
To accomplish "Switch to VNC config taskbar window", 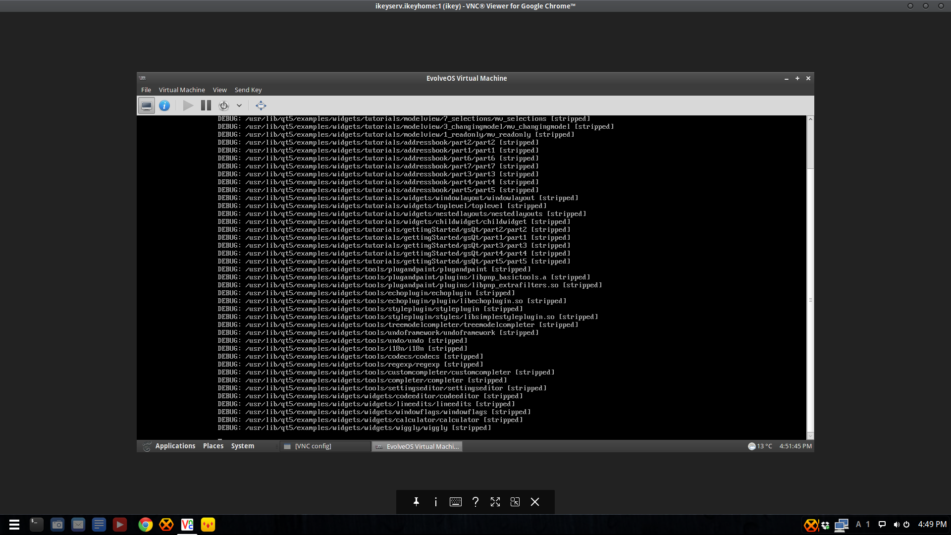I will [x=325, y=446].
